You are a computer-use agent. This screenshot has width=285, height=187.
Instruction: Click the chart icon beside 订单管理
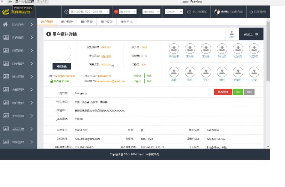(6, 64)
